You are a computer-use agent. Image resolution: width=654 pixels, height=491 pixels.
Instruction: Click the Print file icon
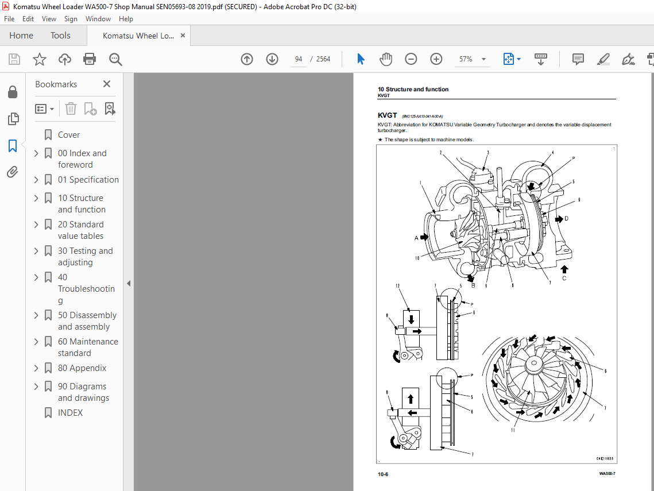pos(90,59)
